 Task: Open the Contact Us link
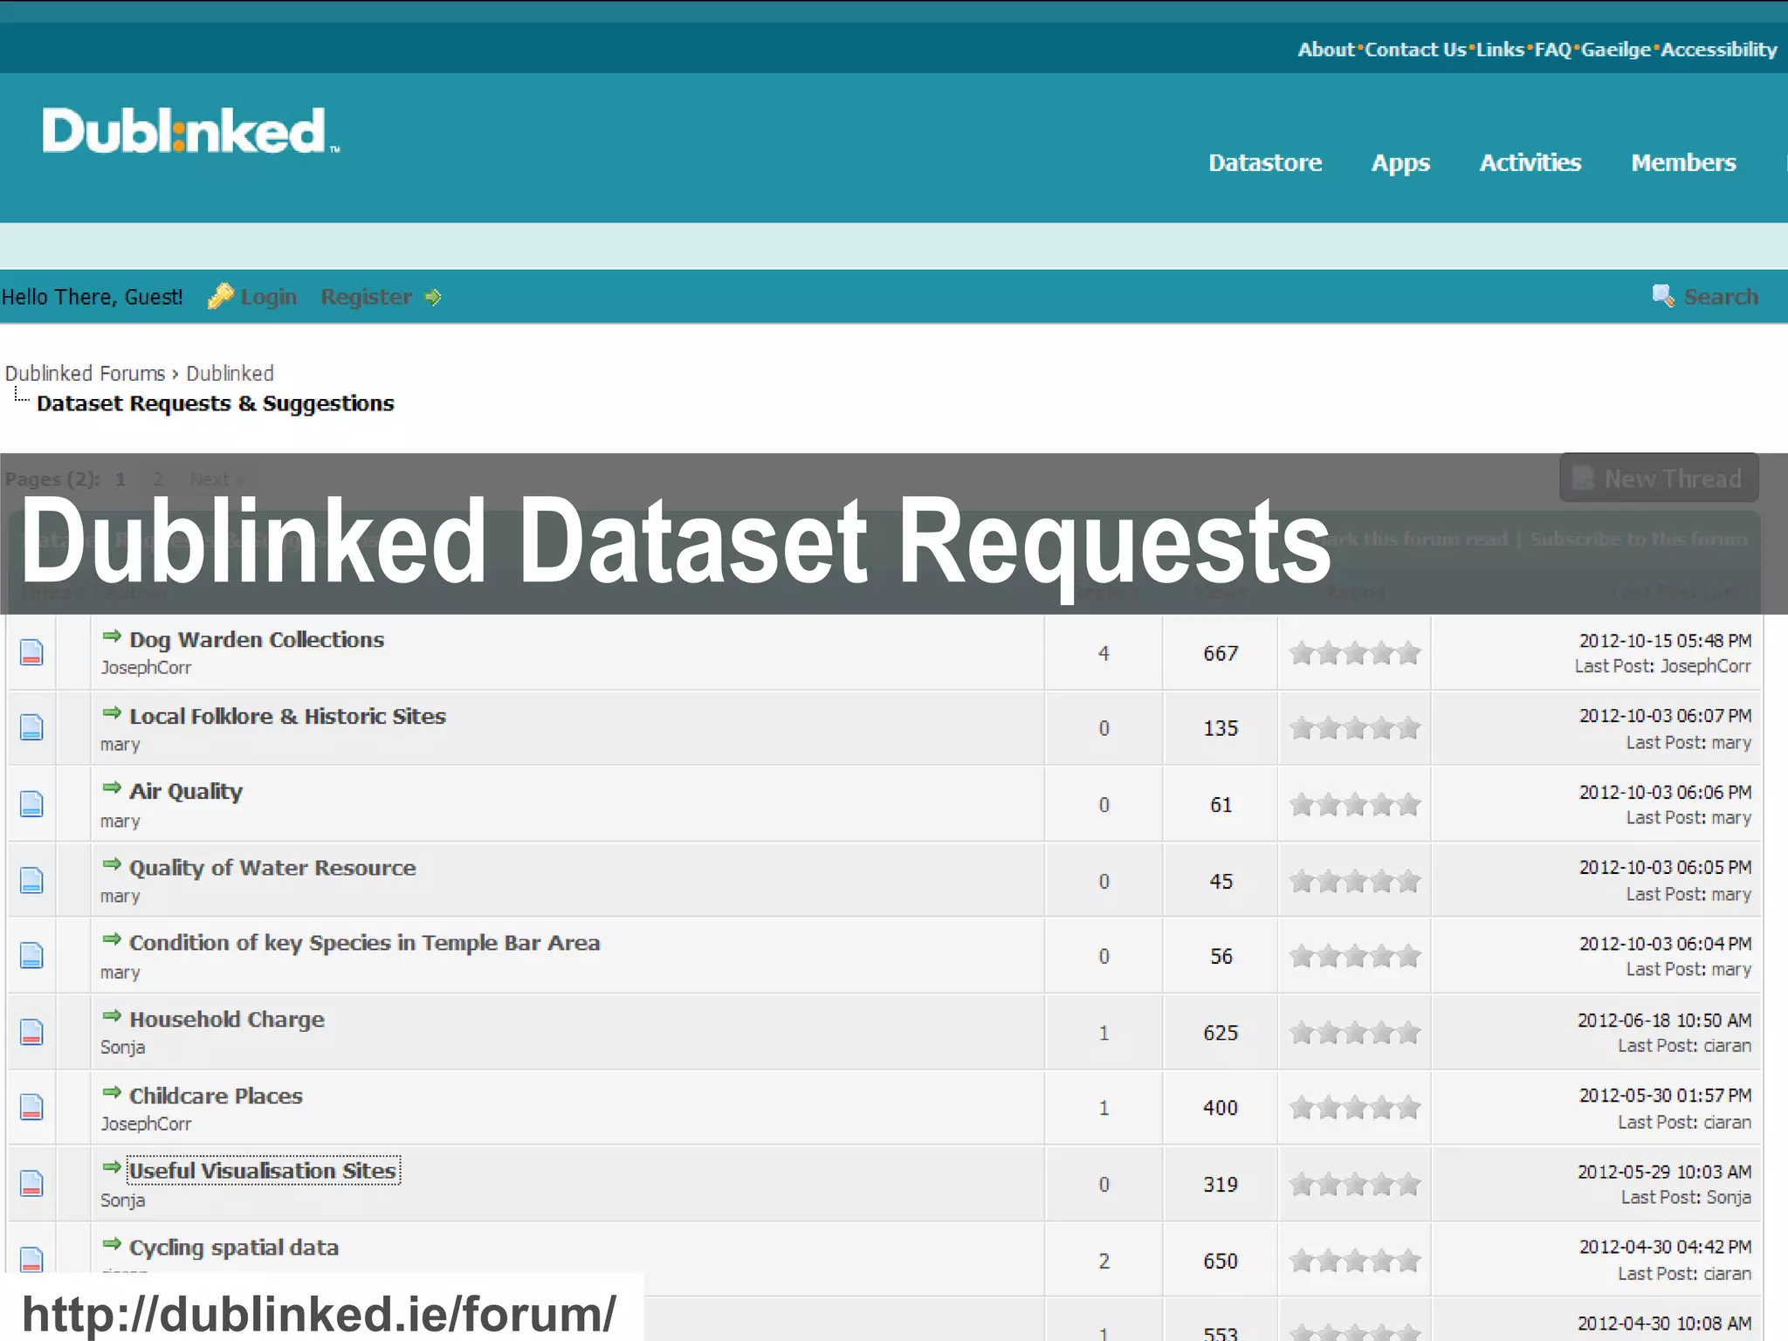(x=1415, y=50)
